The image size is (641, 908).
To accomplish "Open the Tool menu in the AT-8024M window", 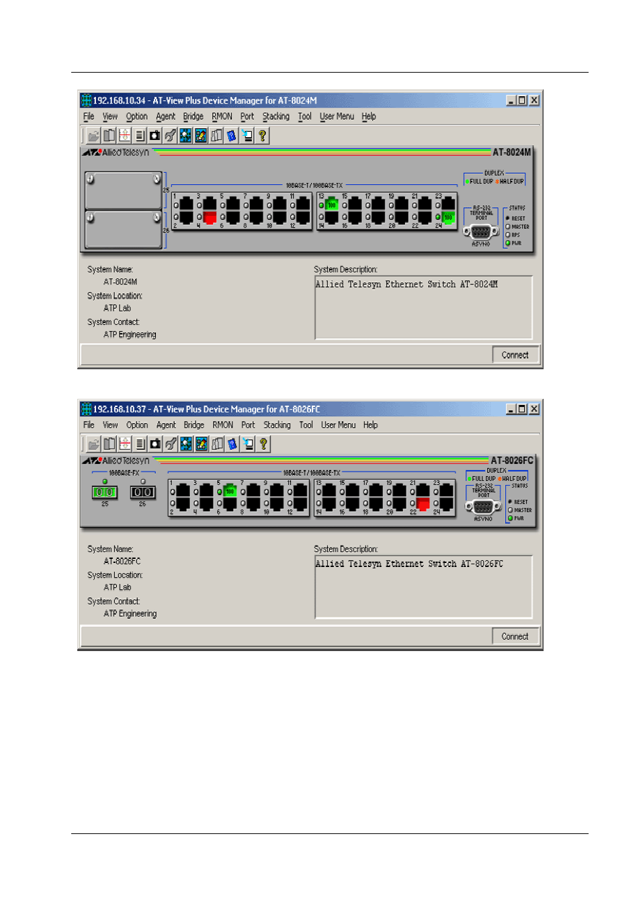I will click(x=304, y=116).
